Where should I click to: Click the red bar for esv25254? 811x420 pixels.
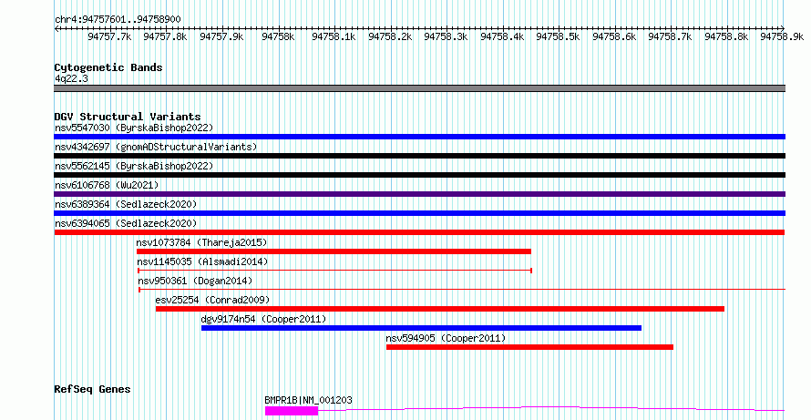pos(440,309)
